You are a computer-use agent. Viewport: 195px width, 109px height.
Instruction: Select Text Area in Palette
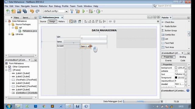tap(168, 47)
